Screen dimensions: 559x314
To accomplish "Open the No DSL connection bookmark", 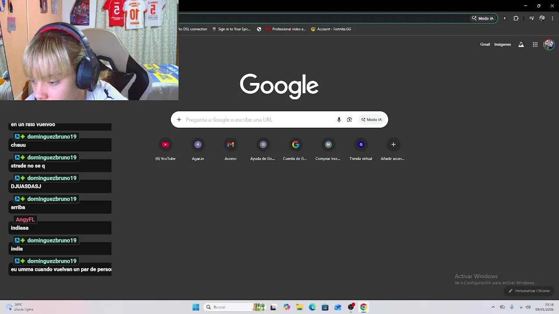I will click(x=193, y=29).
